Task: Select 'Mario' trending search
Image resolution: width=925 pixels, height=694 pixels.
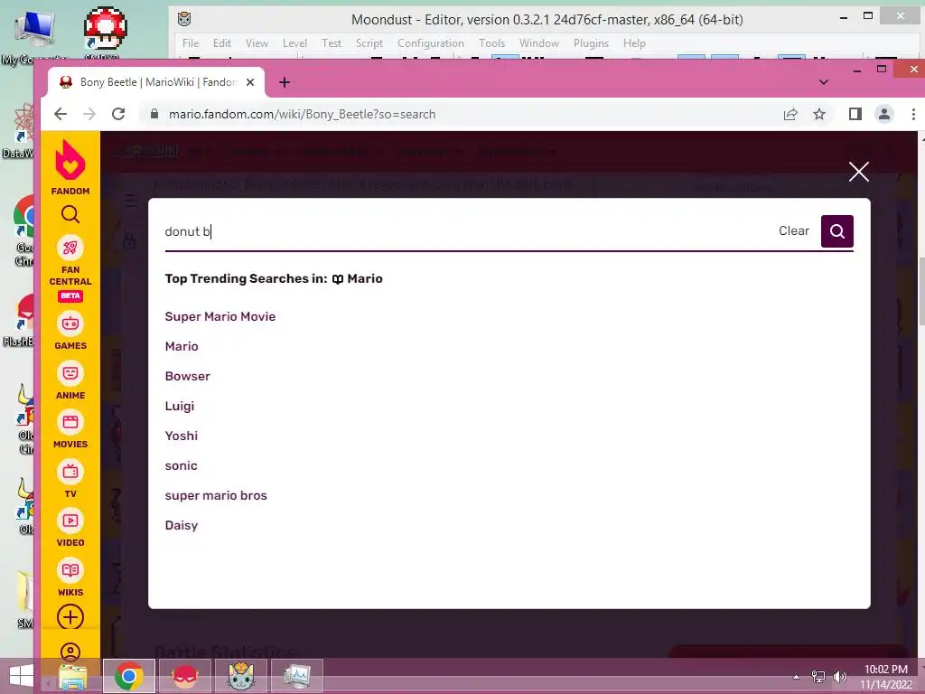Action: 182,346
